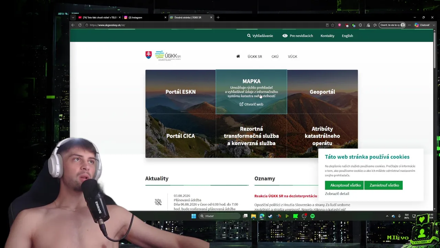Image resolution: width=440 pixels, height=248 pixels.
Task: Click the Windows taskbar search box
Action: [x=220, y=216]
